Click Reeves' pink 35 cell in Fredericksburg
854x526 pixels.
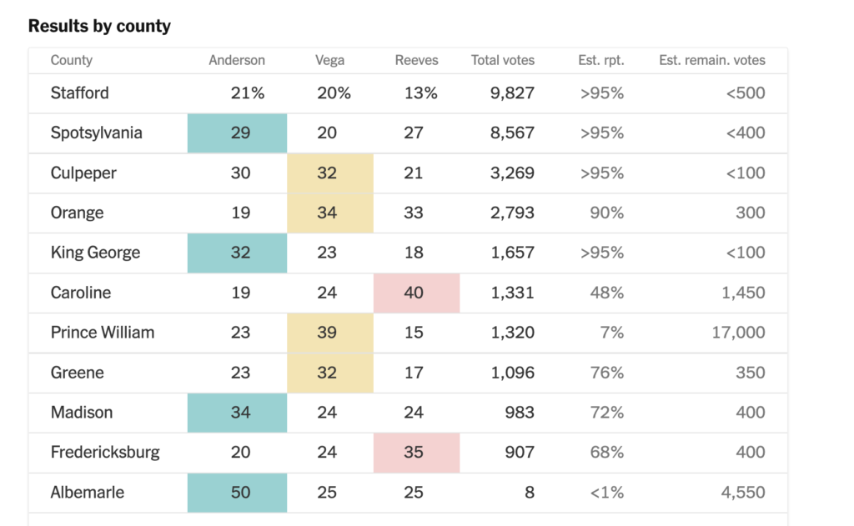click(416, 453)
